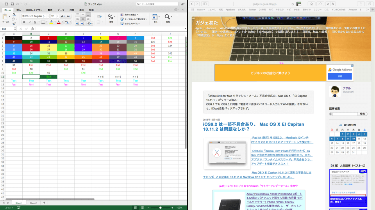Viewport: 375px width, 210px height.
Task: Click the Paste clipboard icon
Action: [x=5, y=17]
